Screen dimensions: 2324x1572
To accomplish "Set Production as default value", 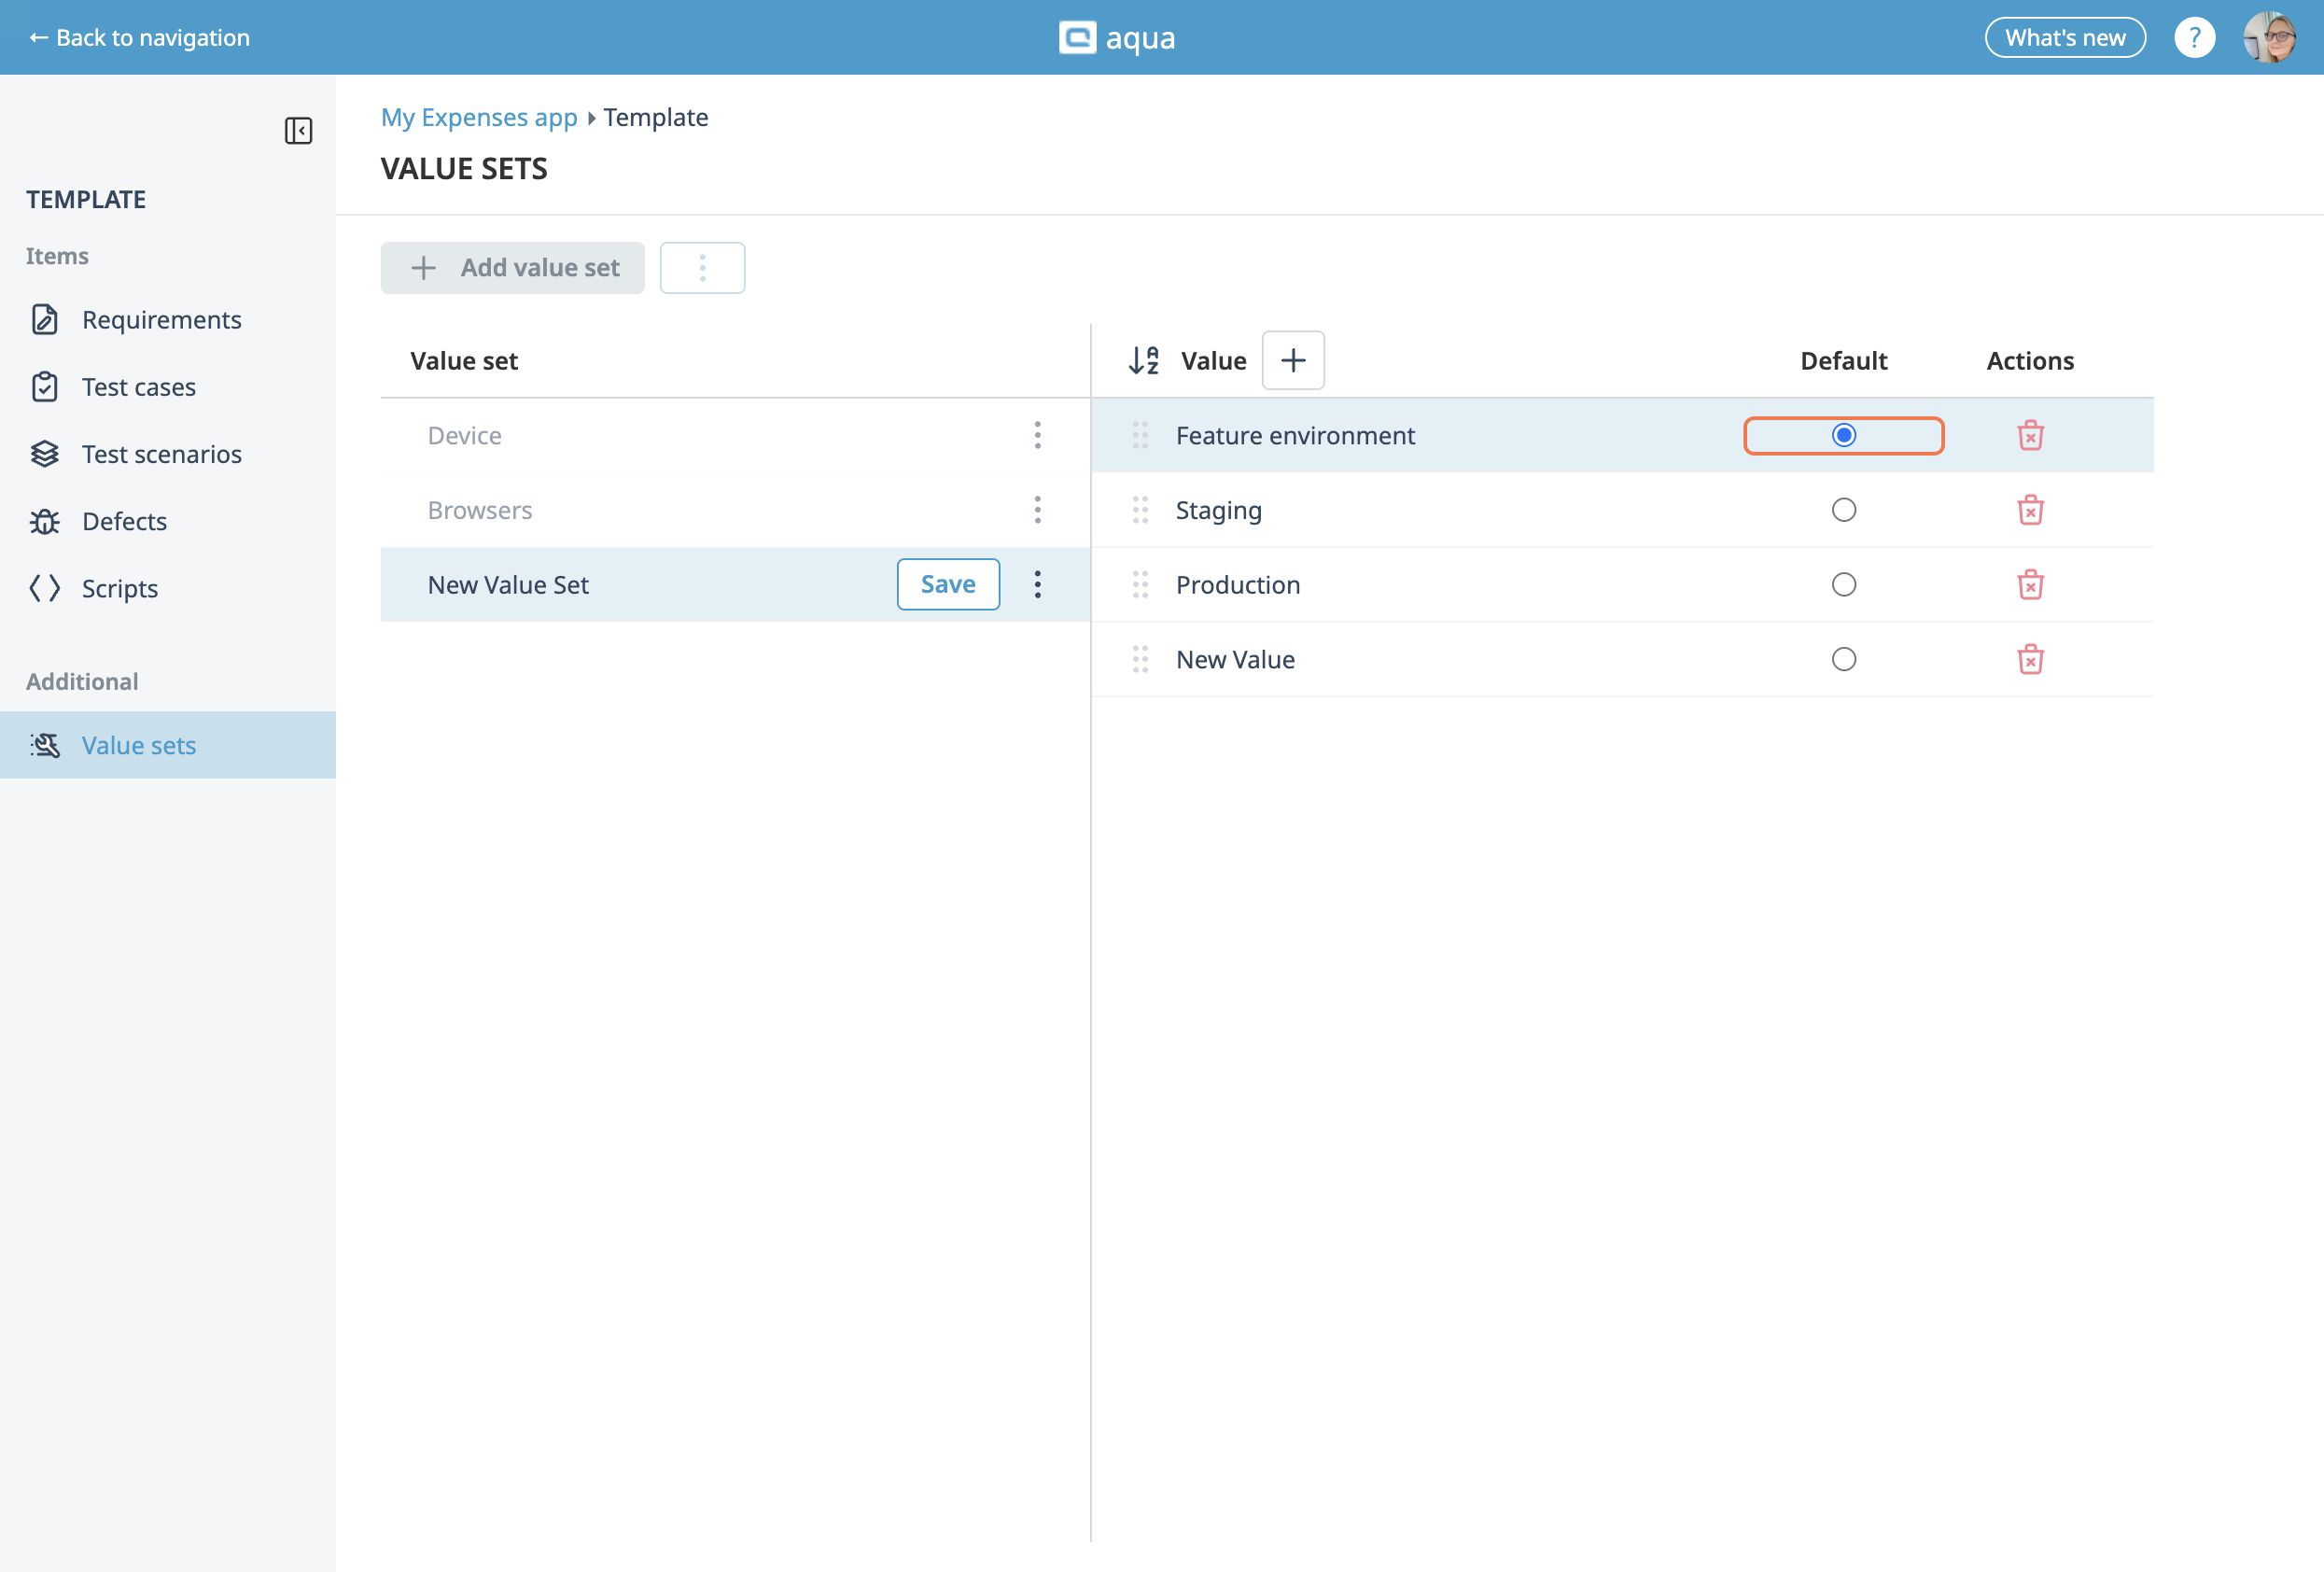I will coord(1843,585).
